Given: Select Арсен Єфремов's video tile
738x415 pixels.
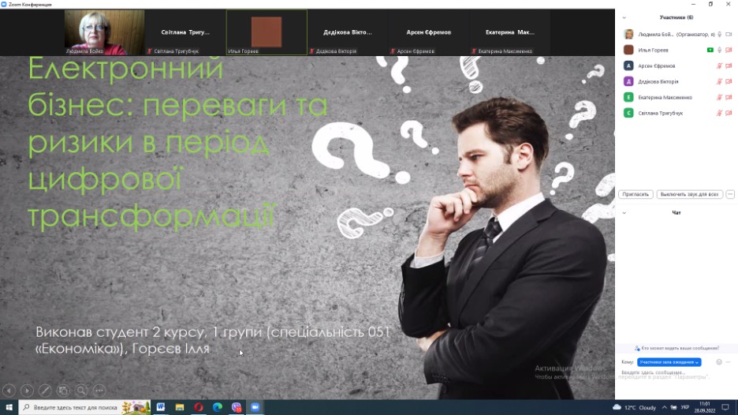Looking at the screenshot, I should [x=428, y=32].
